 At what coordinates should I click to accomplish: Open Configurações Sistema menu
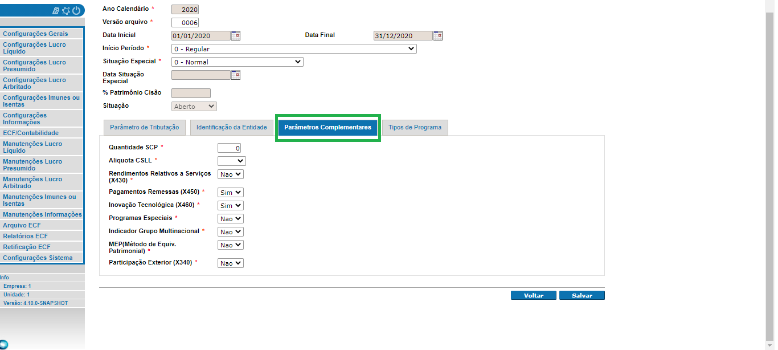42,258
